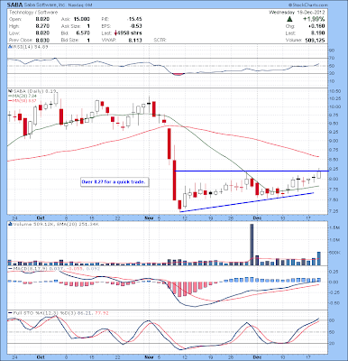Click the Open price value 8.020

click(42, 19)
